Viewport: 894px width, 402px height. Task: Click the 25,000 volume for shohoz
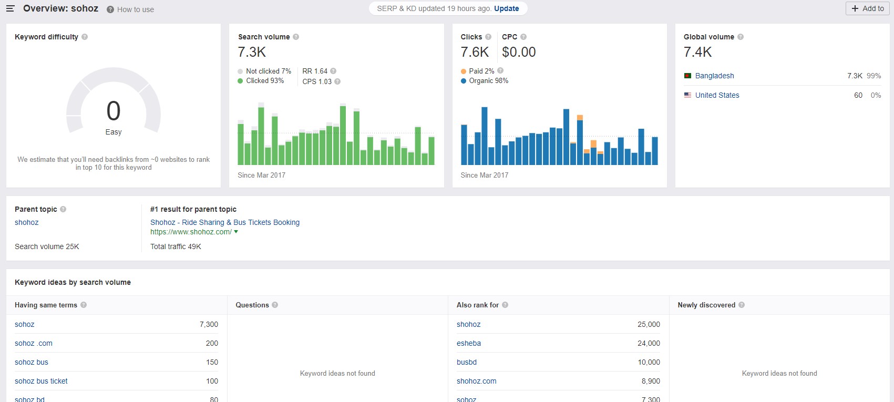(x=649, y=324)
